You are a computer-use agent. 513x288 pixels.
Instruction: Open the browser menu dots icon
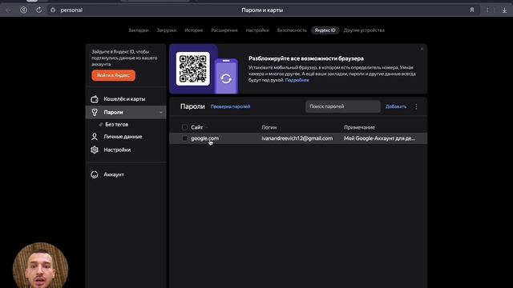click(487, 10)
